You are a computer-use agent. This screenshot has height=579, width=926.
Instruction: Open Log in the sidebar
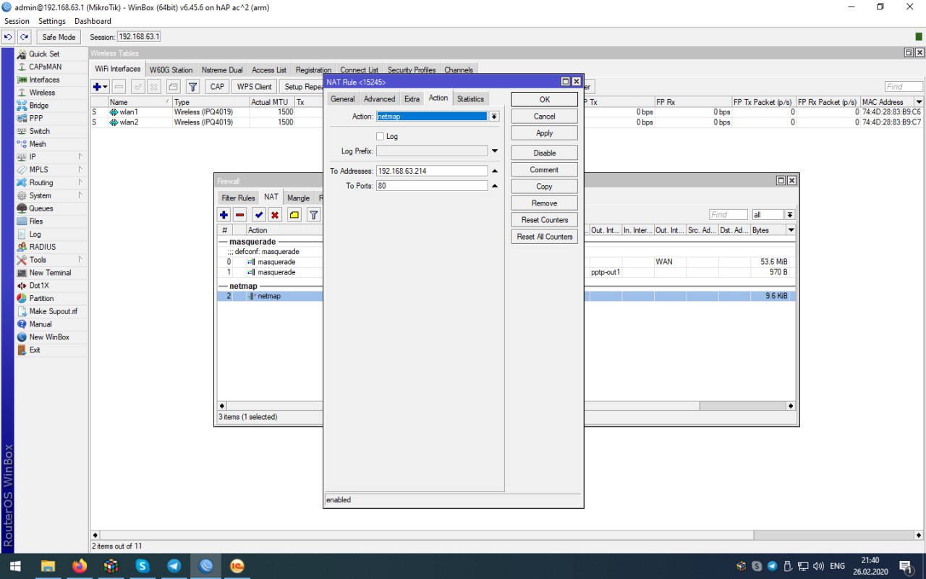(x=35, y=234)
